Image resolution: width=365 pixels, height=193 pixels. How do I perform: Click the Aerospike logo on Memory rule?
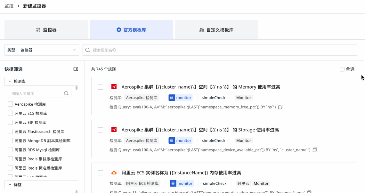pyautogui.click(x=114, y=87)
